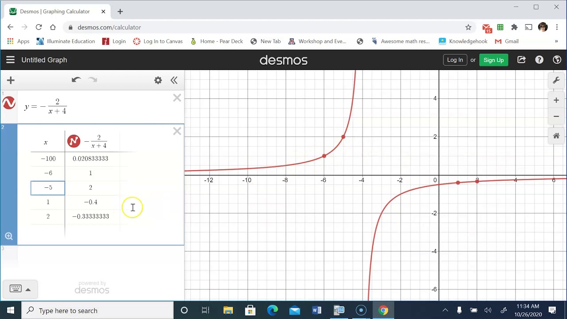Image resolution: width=567 pixels, height=319 pixels.
Task: Click the green Sign Up button
Action: [x=493, y=60]
